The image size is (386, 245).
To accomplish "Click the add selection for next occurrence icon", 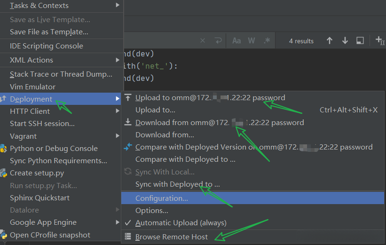I will (379, 41).
